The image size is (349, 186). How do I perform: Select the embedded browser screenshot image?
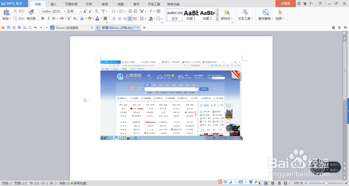171,101
